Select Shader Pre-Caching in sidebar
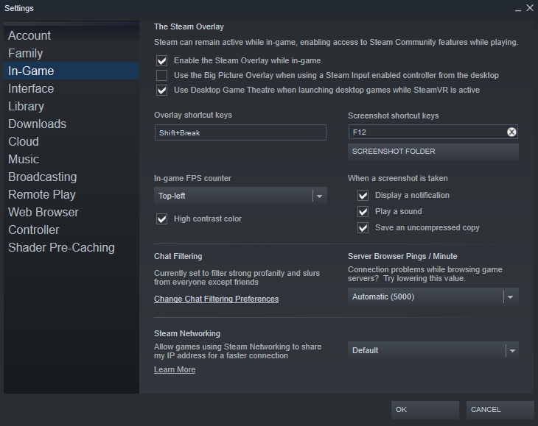538x426 pixels. pyautogui.click(x=61, y=247)
